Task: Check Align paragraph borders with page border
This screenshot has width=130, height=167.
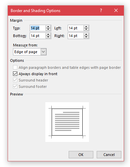Action: click(x=15, y=67)
